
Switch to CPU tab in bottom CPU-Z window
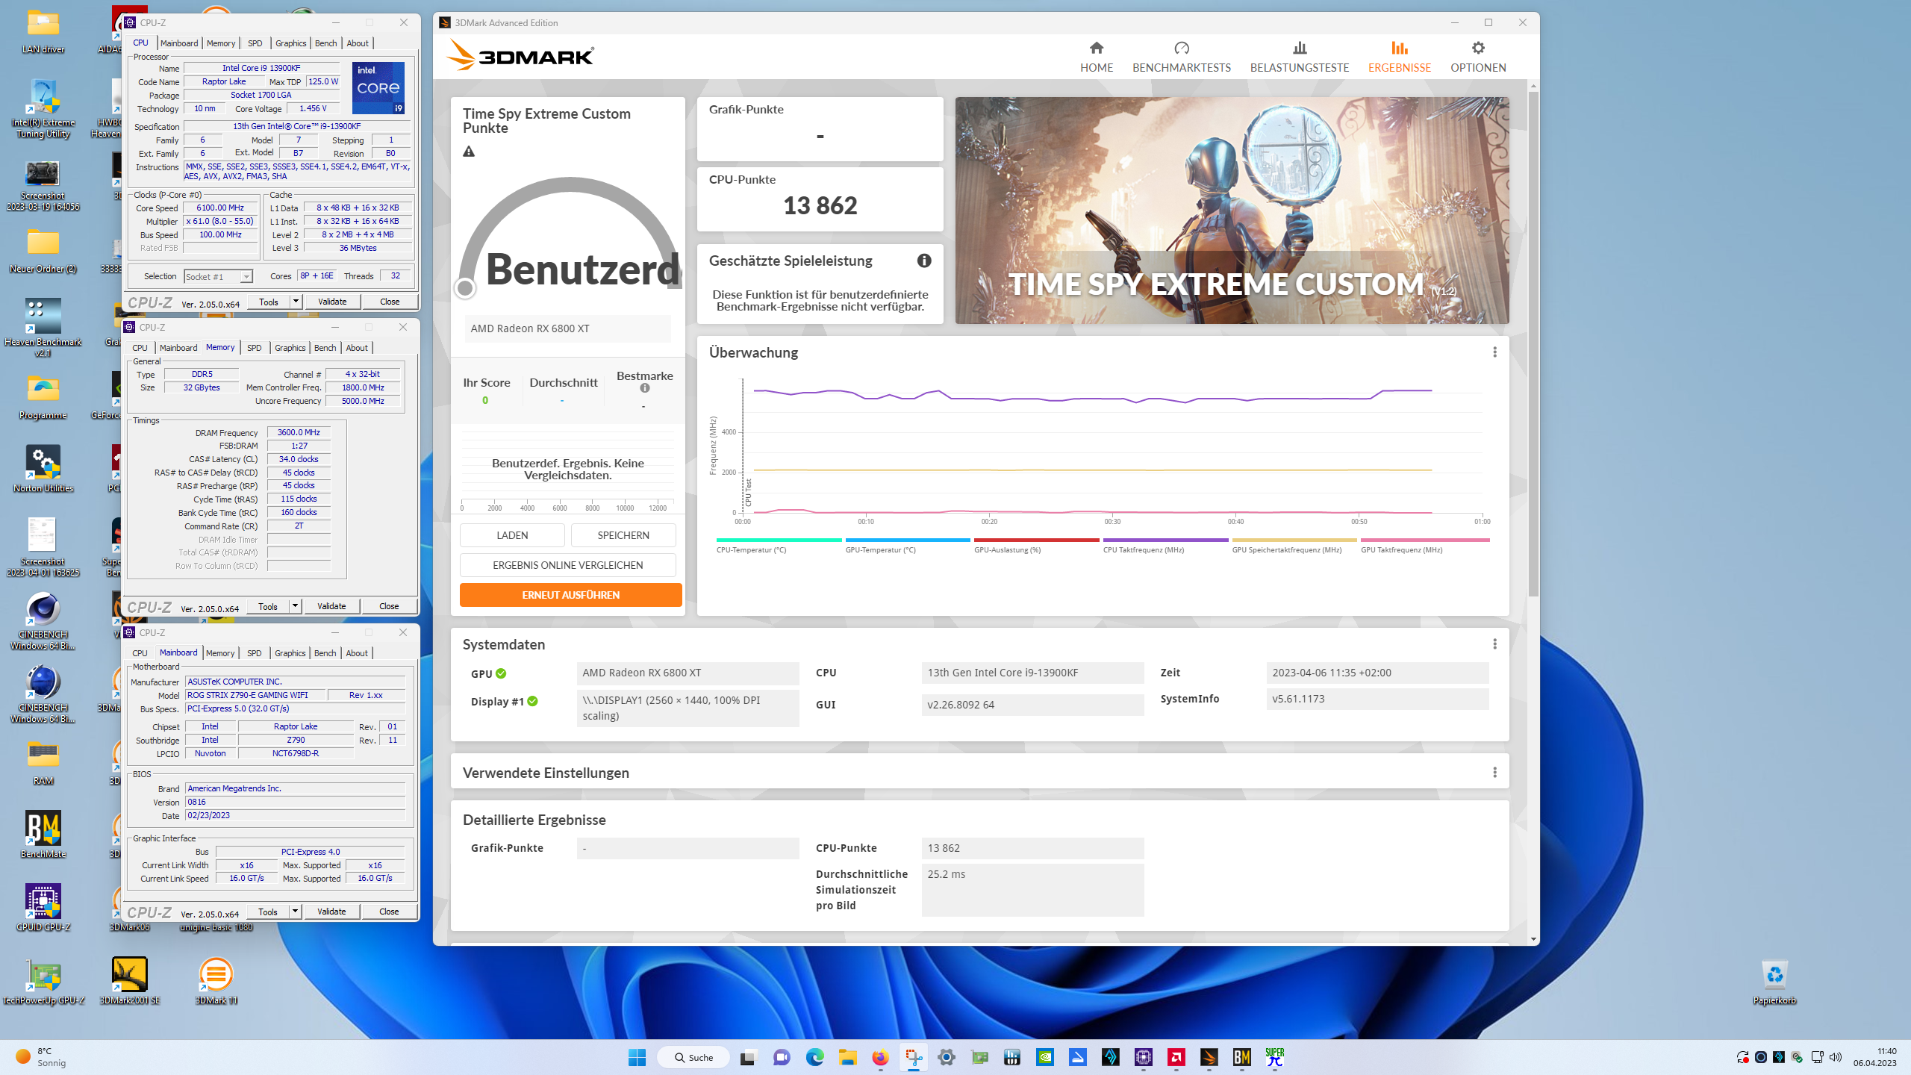pos(140,653)
